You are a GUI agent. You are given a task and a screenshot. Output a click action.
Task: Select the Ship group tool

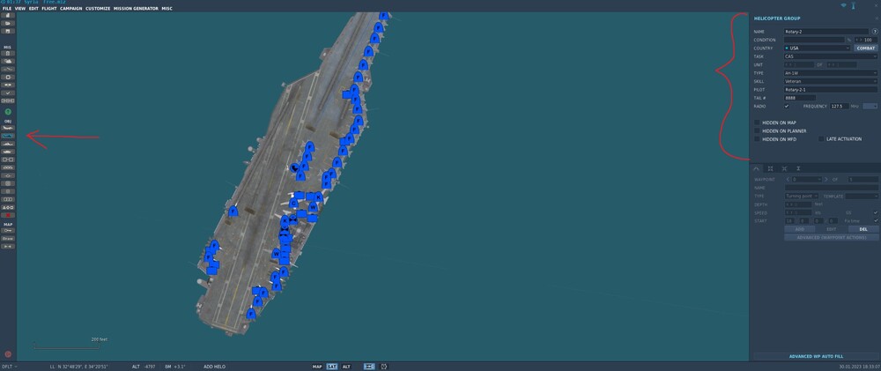[x=8, y=144]
